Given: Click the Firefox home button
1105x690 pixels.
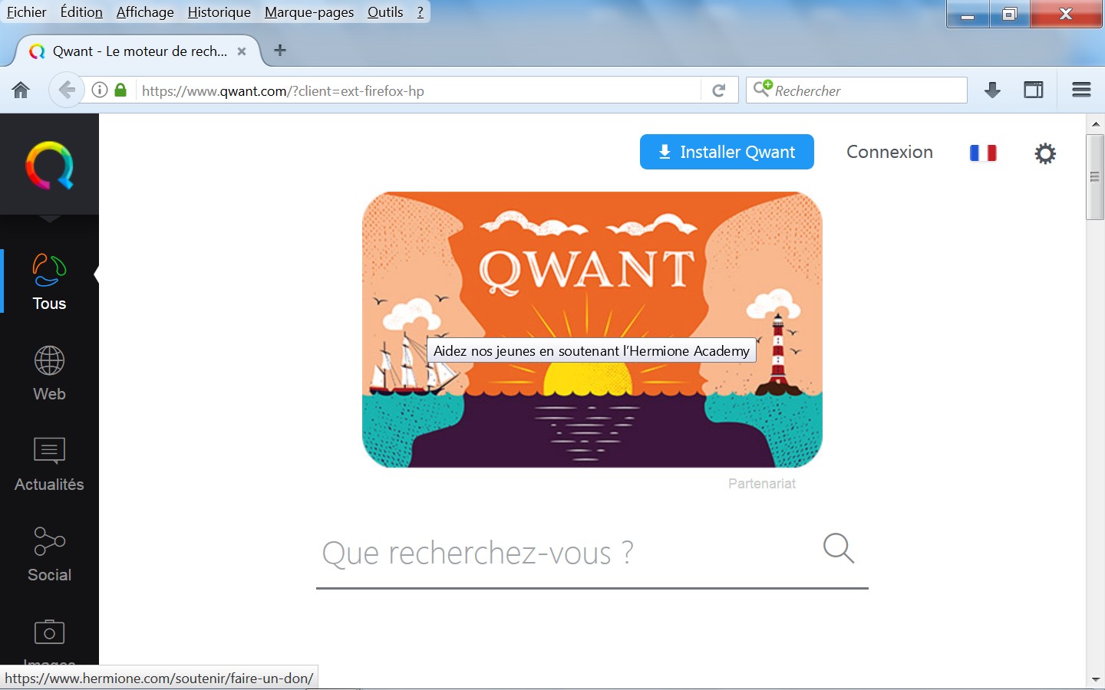Looking at the screenshot, I should (x=21, y=90).
